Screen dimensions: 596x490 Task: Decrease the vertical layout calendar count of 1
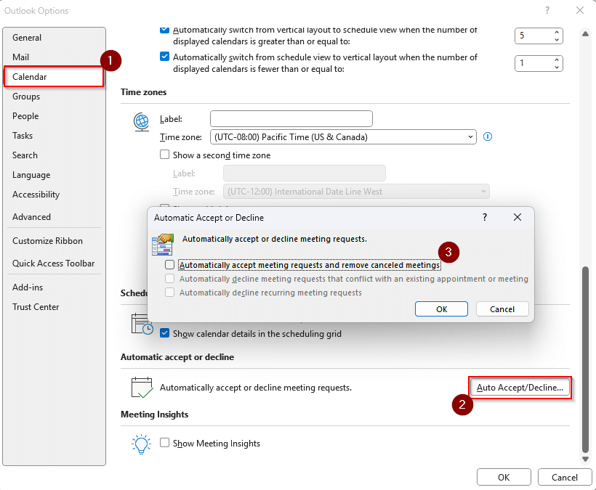point(557,68)
